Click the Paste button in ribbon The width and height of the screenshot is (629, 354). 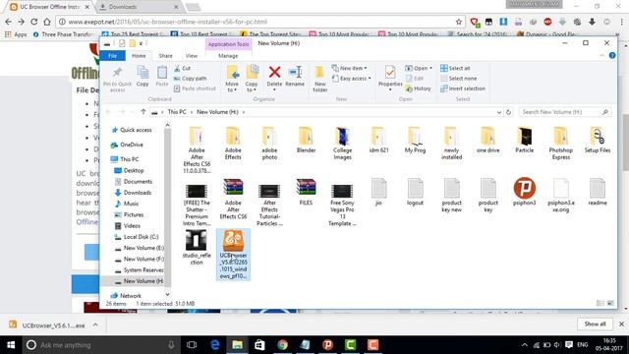pos(161,77)
